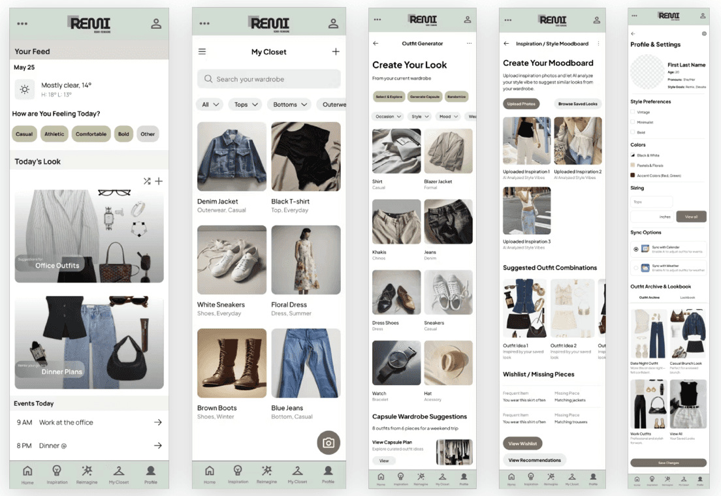The height and width of the screenshot is (496, 721).
Task: Click the View Wishlist button
Action: point(522,444)
